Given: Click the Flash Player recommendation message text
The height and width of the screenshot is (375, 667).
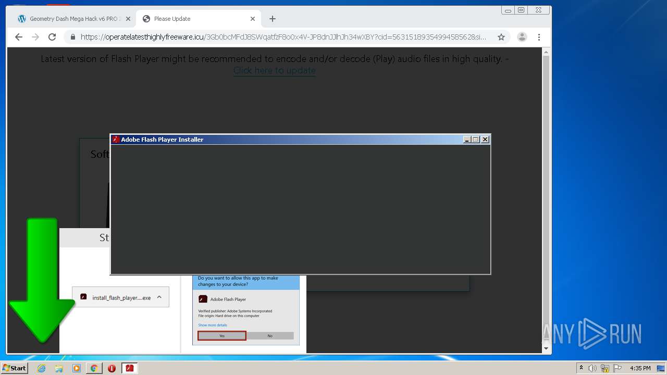Looking at the screenshot, I should coord(275,59).
